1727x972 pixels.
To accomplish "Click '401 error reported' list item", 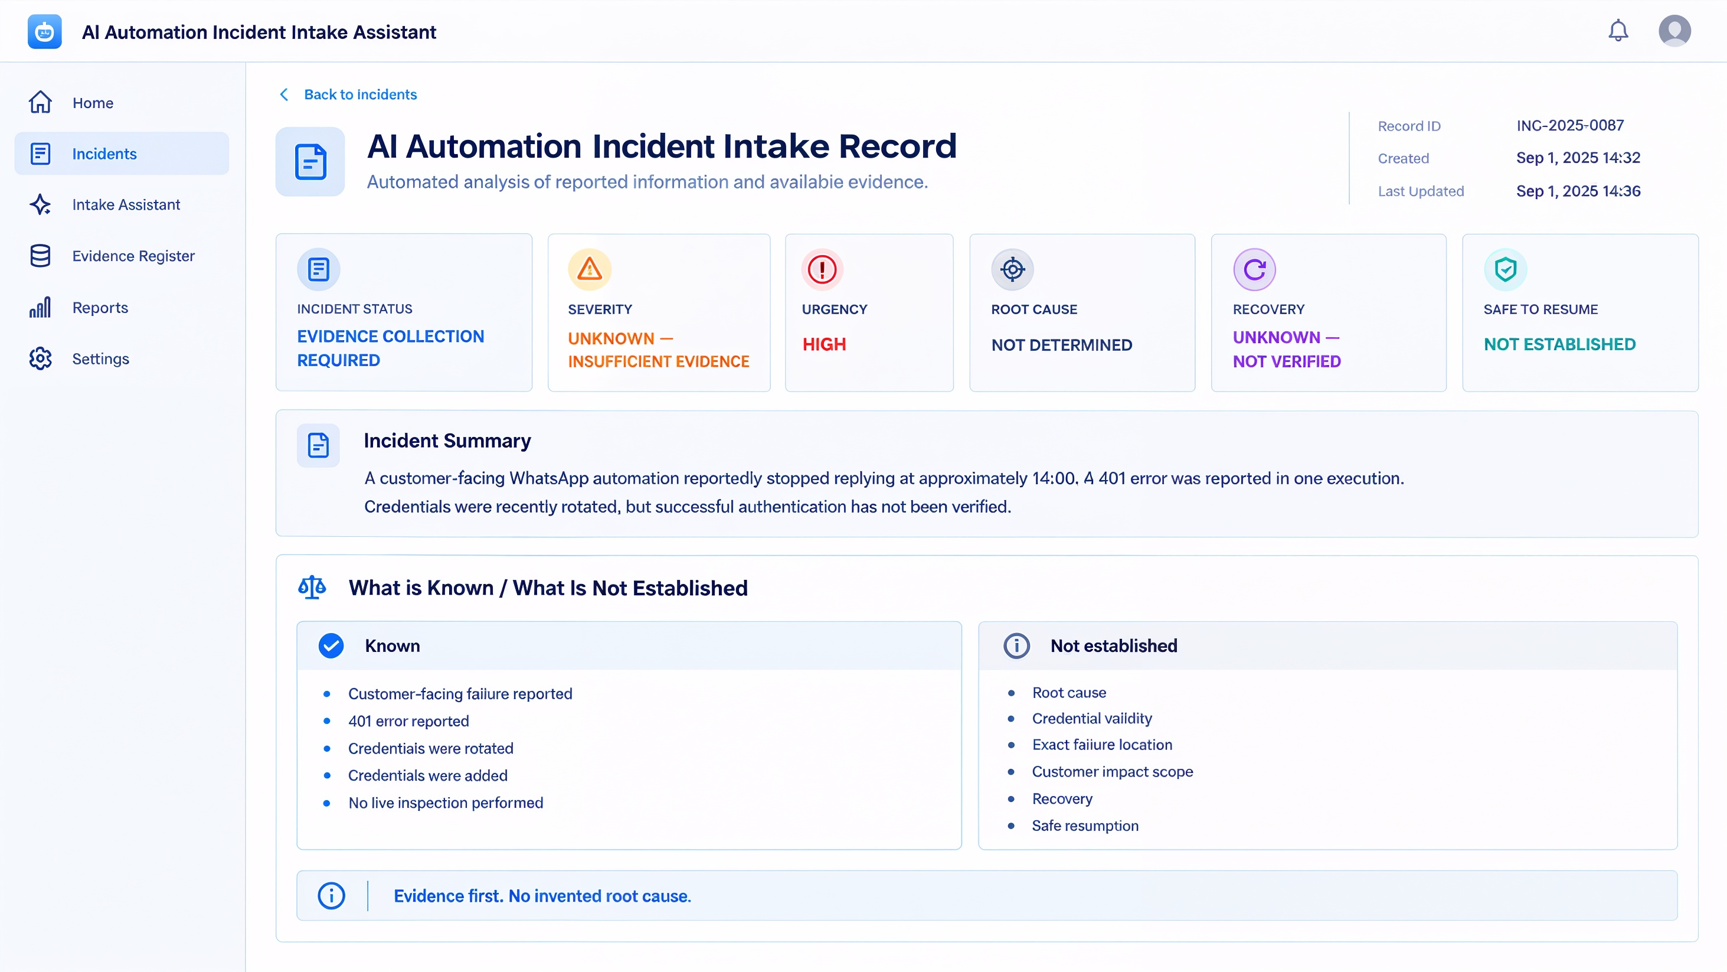I will coord(408,721).
